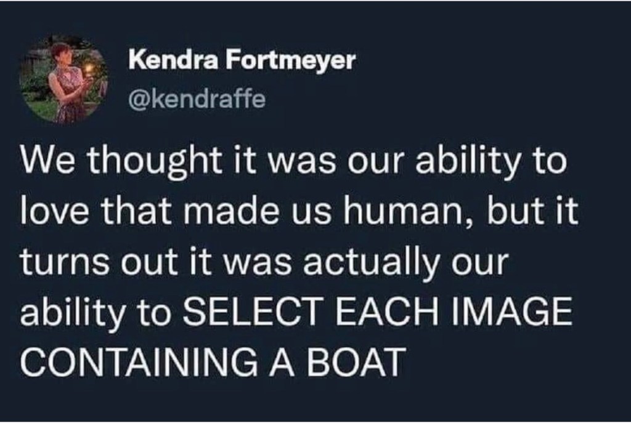Click the @kendraffe handle
The width and height of the screenshot is (631, 423).
[195, 98]
